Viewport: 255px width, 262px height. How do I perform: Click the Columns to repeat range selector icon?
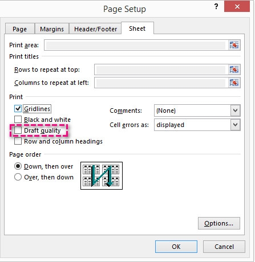click(234, 83)
